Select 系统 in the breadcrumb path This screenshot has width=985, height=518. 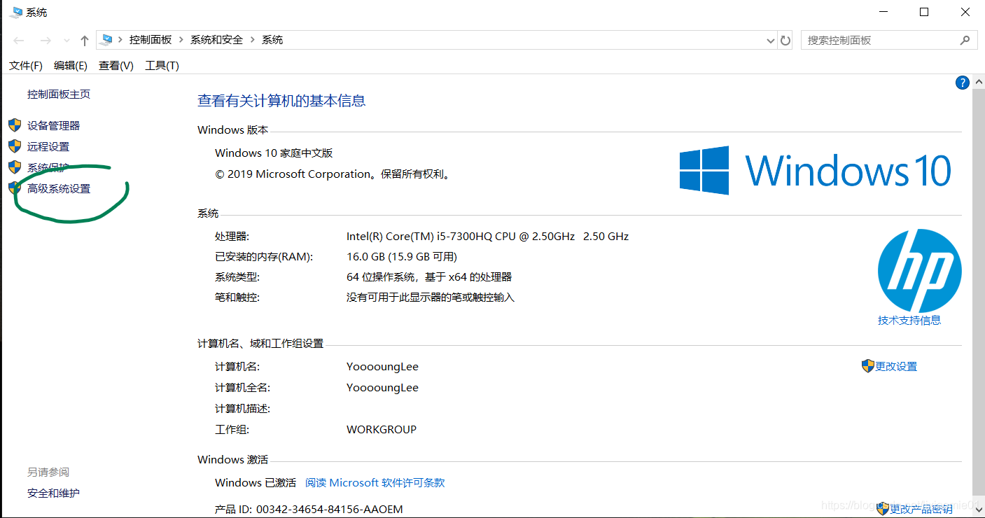(272, 40)
